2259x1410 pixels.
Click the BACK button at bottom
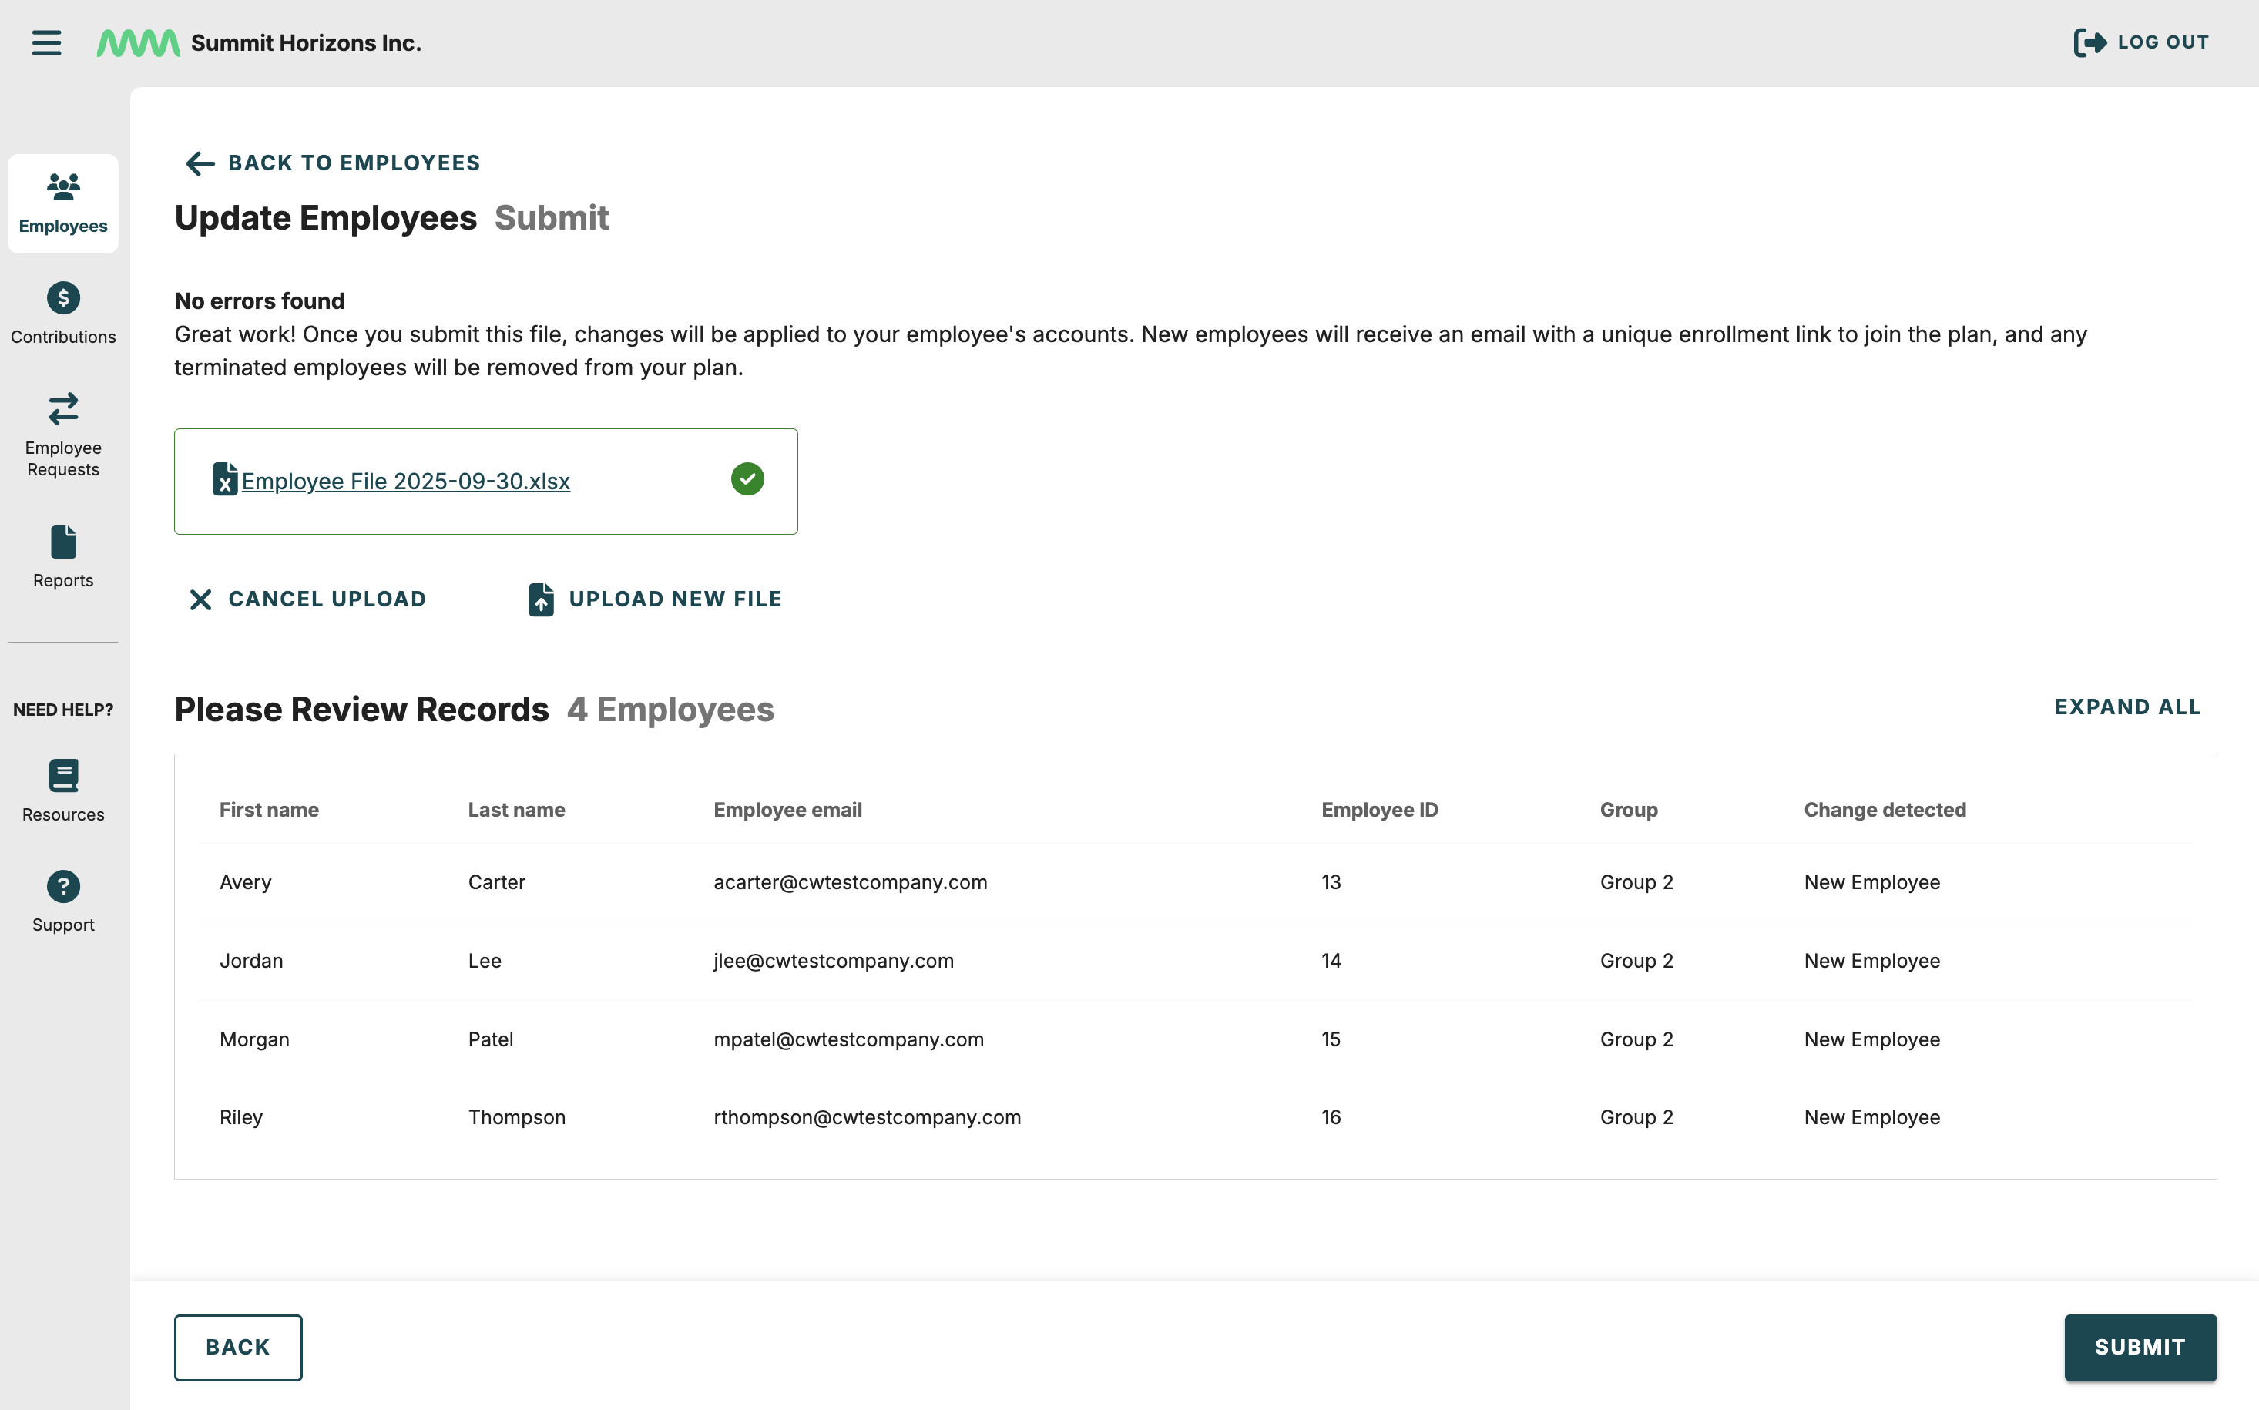click(x=238, y=1348)
